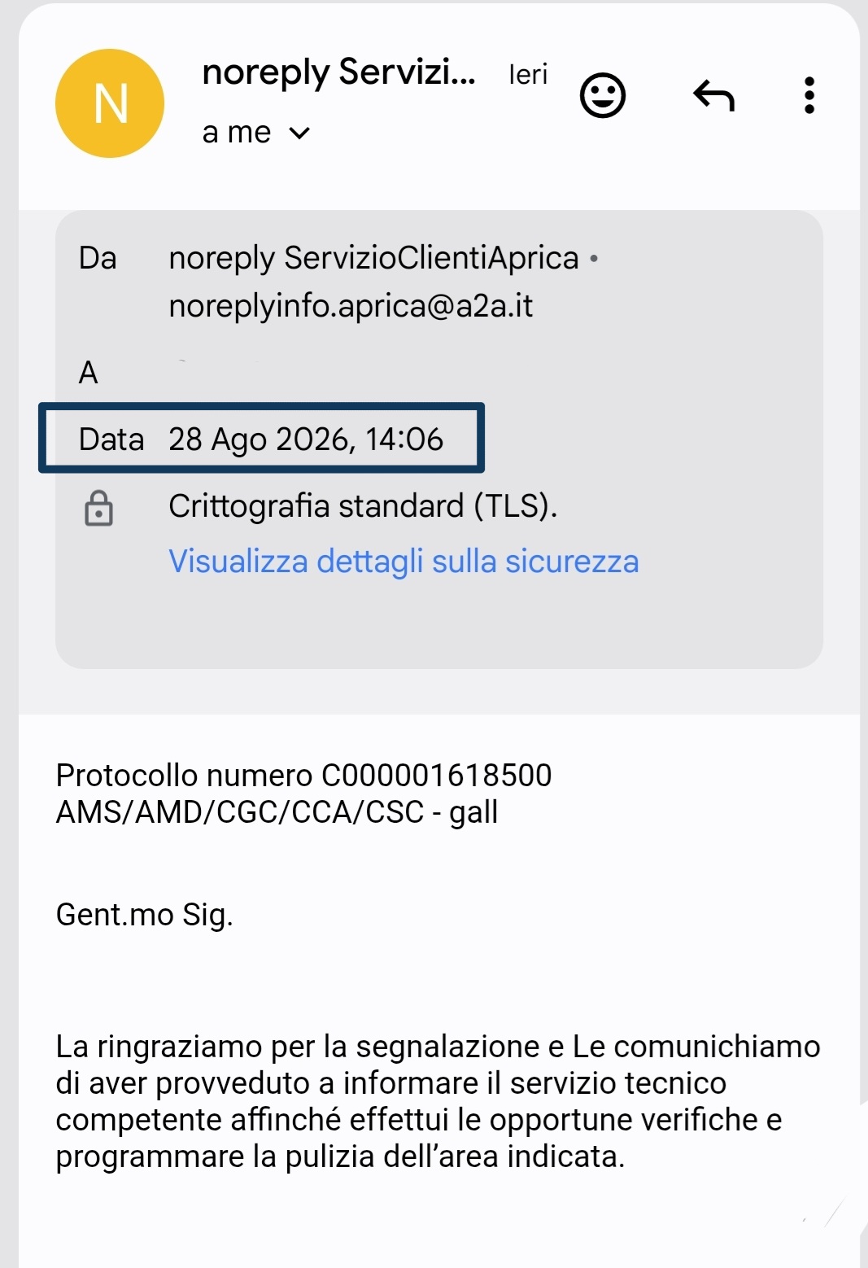
Task: Open "Visualizza dettagli sulla sicurezza" link
Action: (x=403, y=562)
